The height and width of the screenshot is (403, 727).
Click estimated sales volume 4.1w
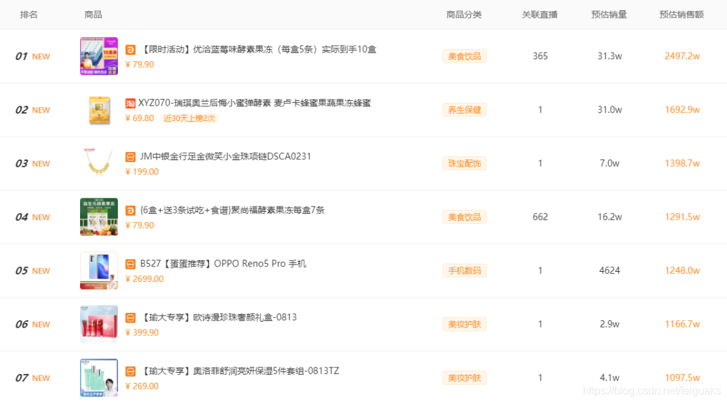610,378
